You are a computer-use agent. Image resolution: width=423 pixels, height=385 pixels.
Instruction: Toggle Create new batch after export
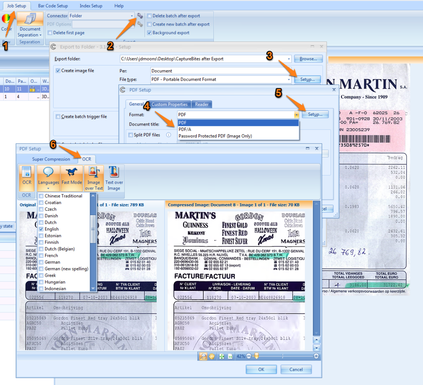[149, 24]
